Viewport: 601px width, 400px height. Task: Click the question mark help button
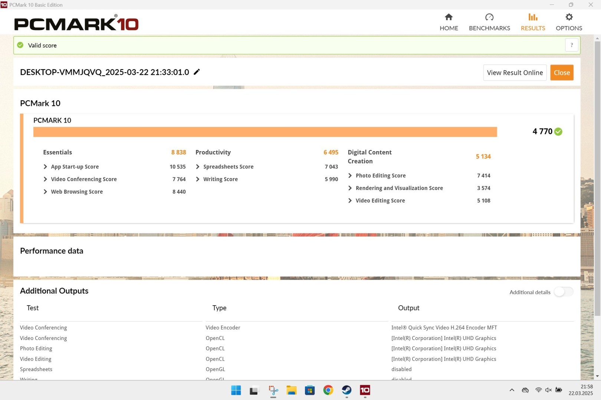(572, 45)
